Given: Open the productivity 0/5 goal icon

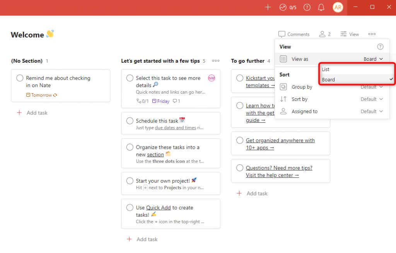Looking at the screenshot, I should tap(288, 7).
